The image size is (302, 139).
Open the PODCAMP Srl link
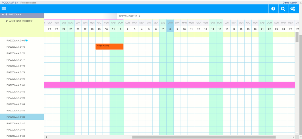click(10, 3)
